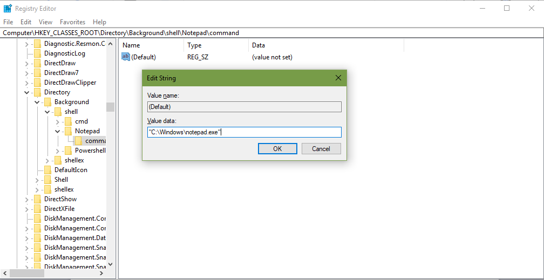The width and height of the screenshot is (544, 280).
Task: Click the DefaultIcon folder icon
Action: [48, 170]
